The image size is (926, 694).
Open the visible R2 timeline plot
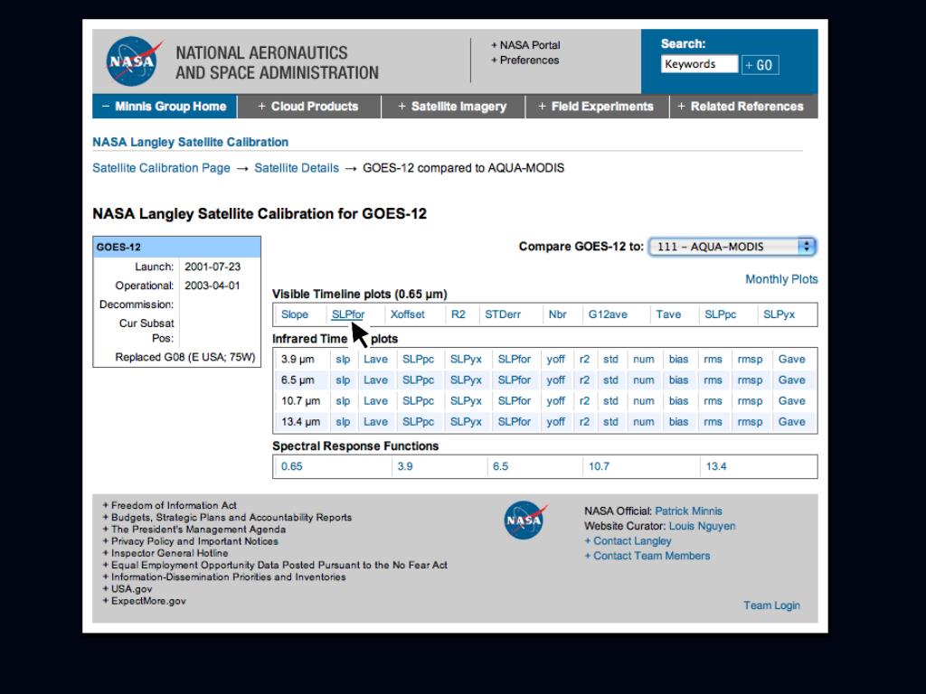[x=458, y=314]
